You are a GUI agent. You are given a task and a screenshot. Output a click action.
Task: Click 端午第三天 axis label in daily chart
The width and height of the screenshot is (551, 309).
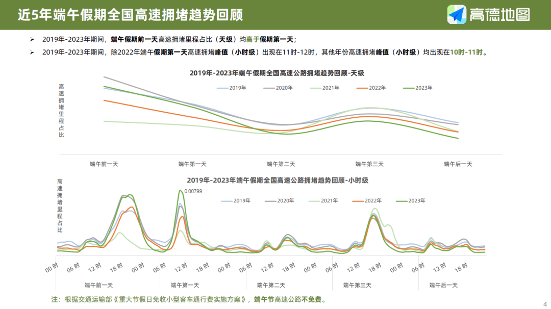pos(369,164)
